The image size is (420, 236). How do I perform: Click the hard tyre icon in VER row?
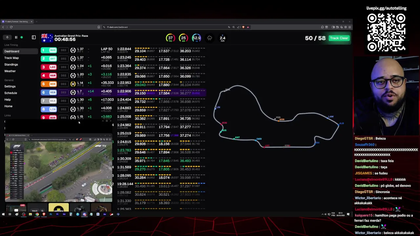(73, 92)
